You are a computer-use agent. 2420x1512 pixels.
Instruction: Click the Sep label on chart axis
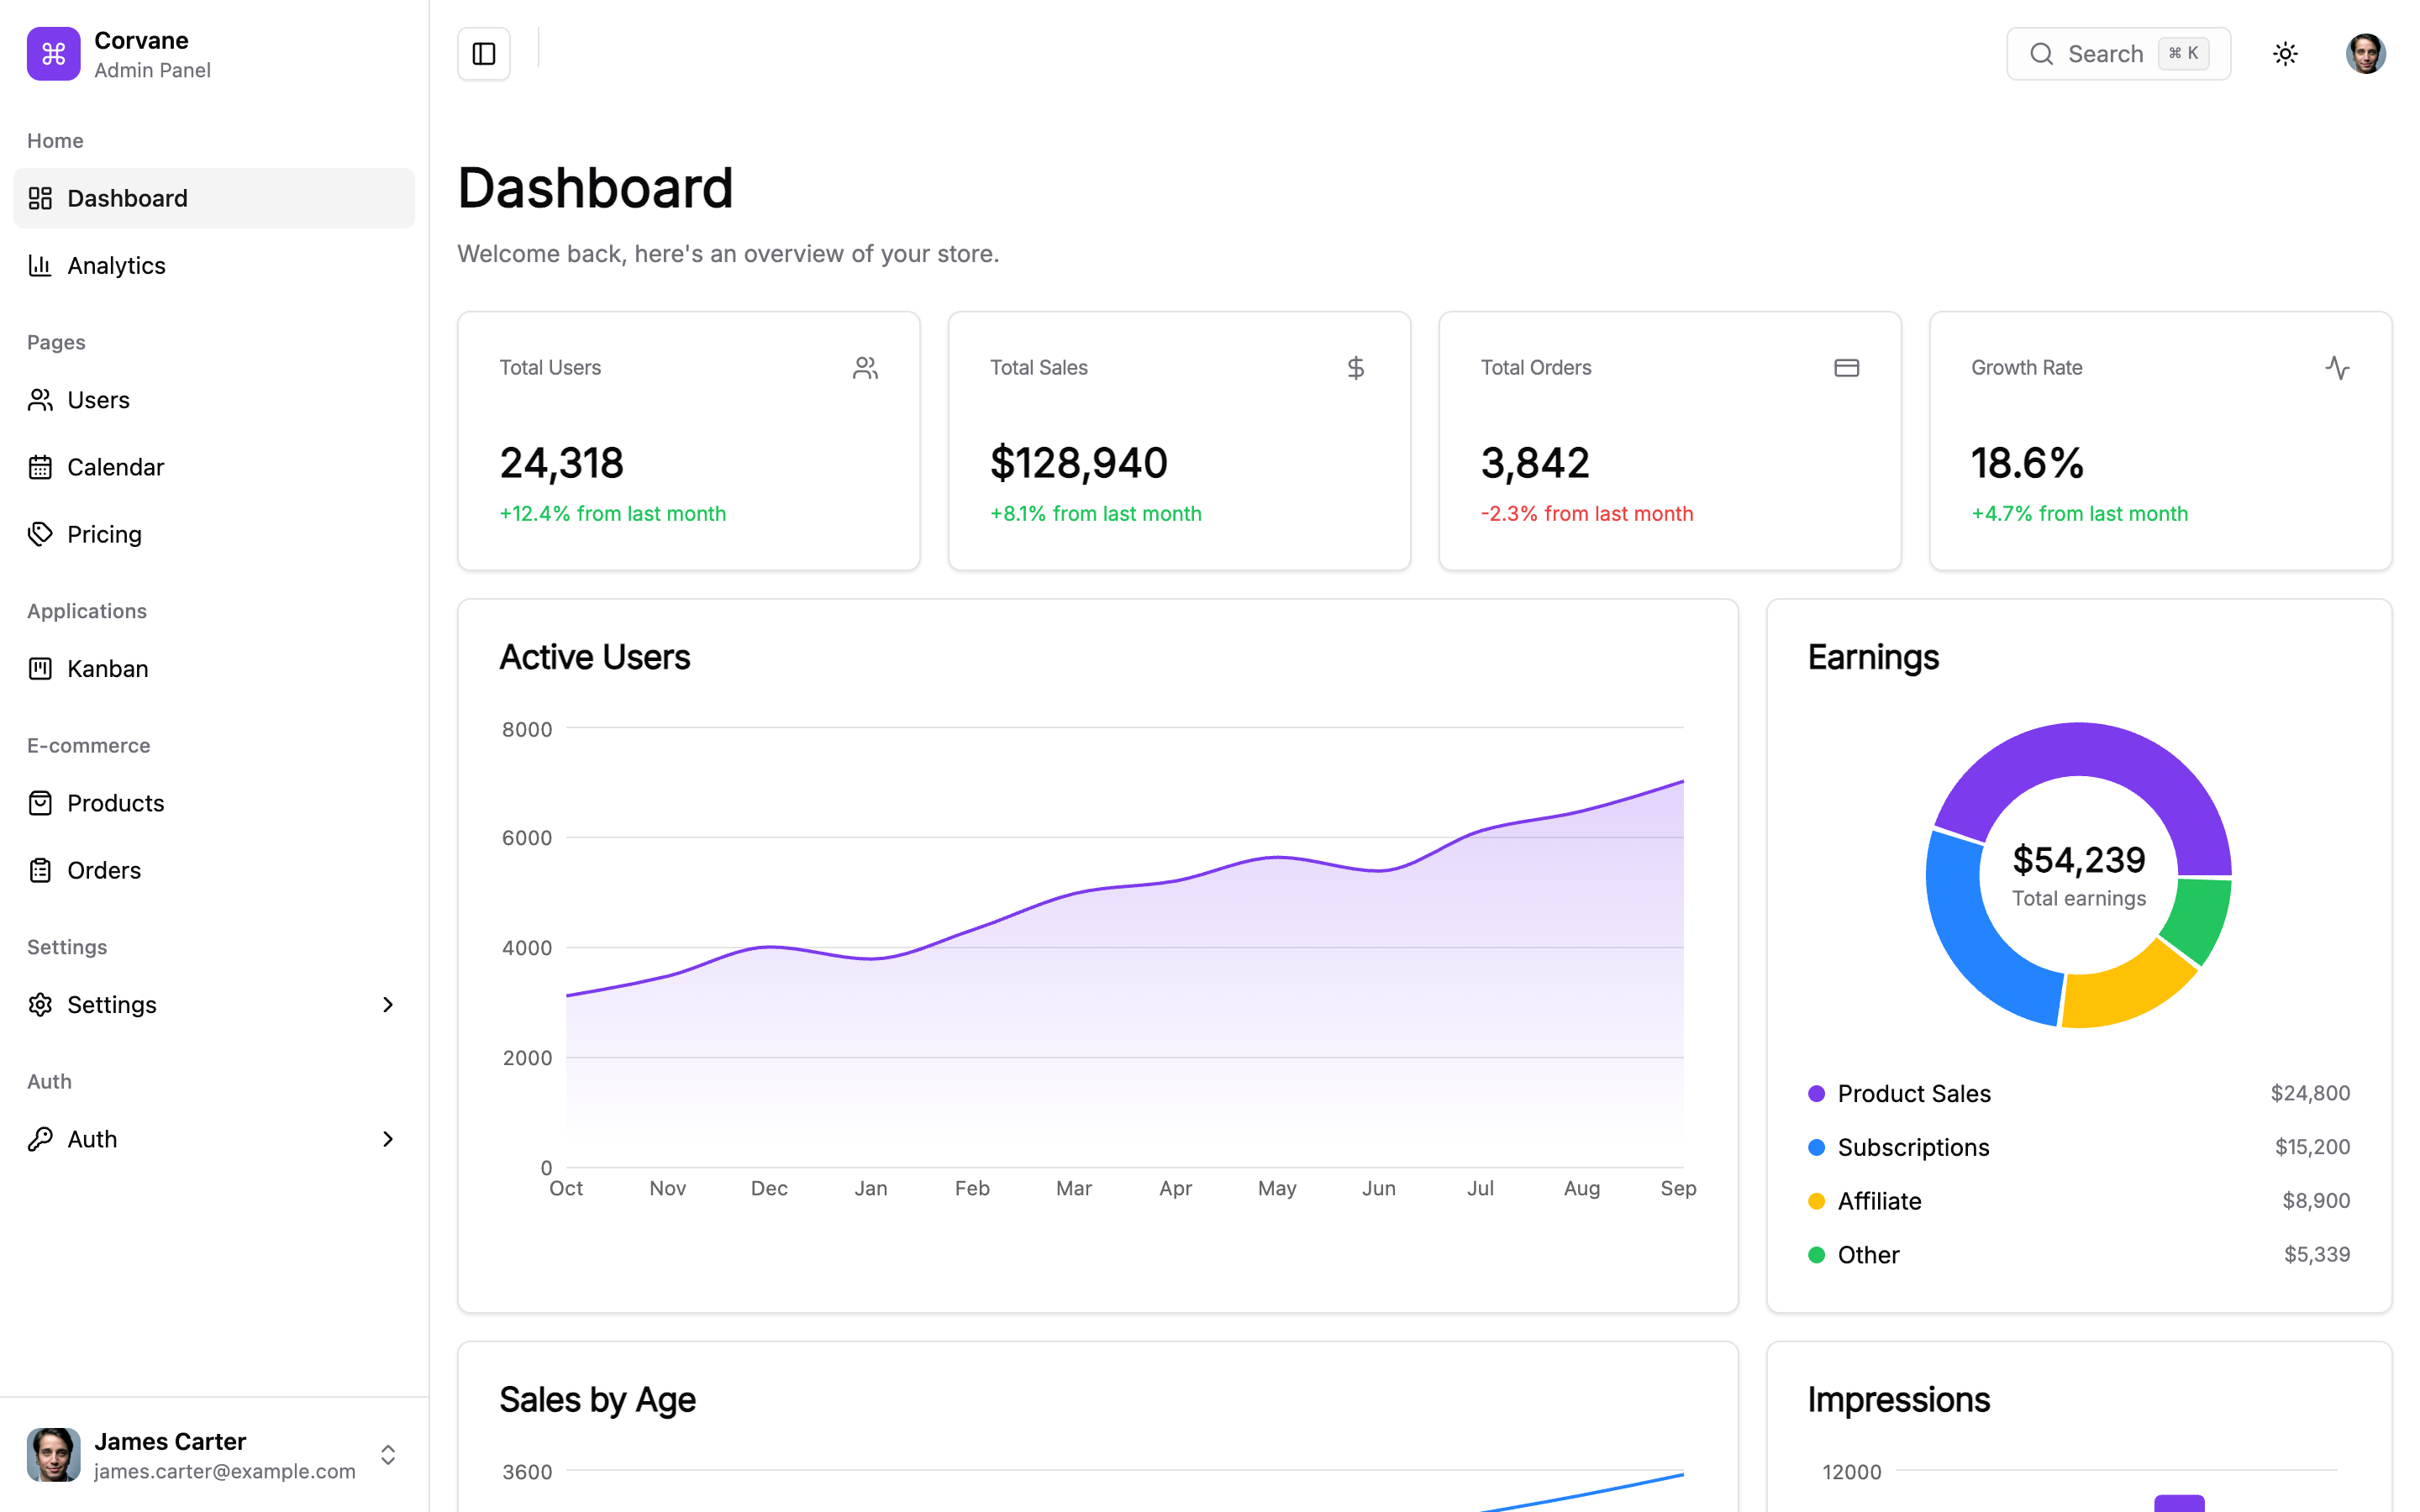[x=1678, y=1188]
